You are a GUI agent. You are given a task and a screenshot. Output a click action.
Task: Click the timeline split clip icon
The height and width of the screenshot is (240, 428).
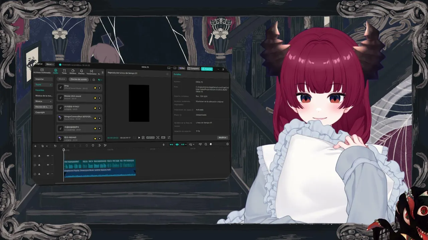[x=99, y=145]
